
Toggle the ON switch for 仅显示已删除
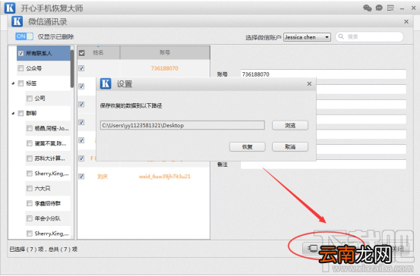(x=24, y=36)
